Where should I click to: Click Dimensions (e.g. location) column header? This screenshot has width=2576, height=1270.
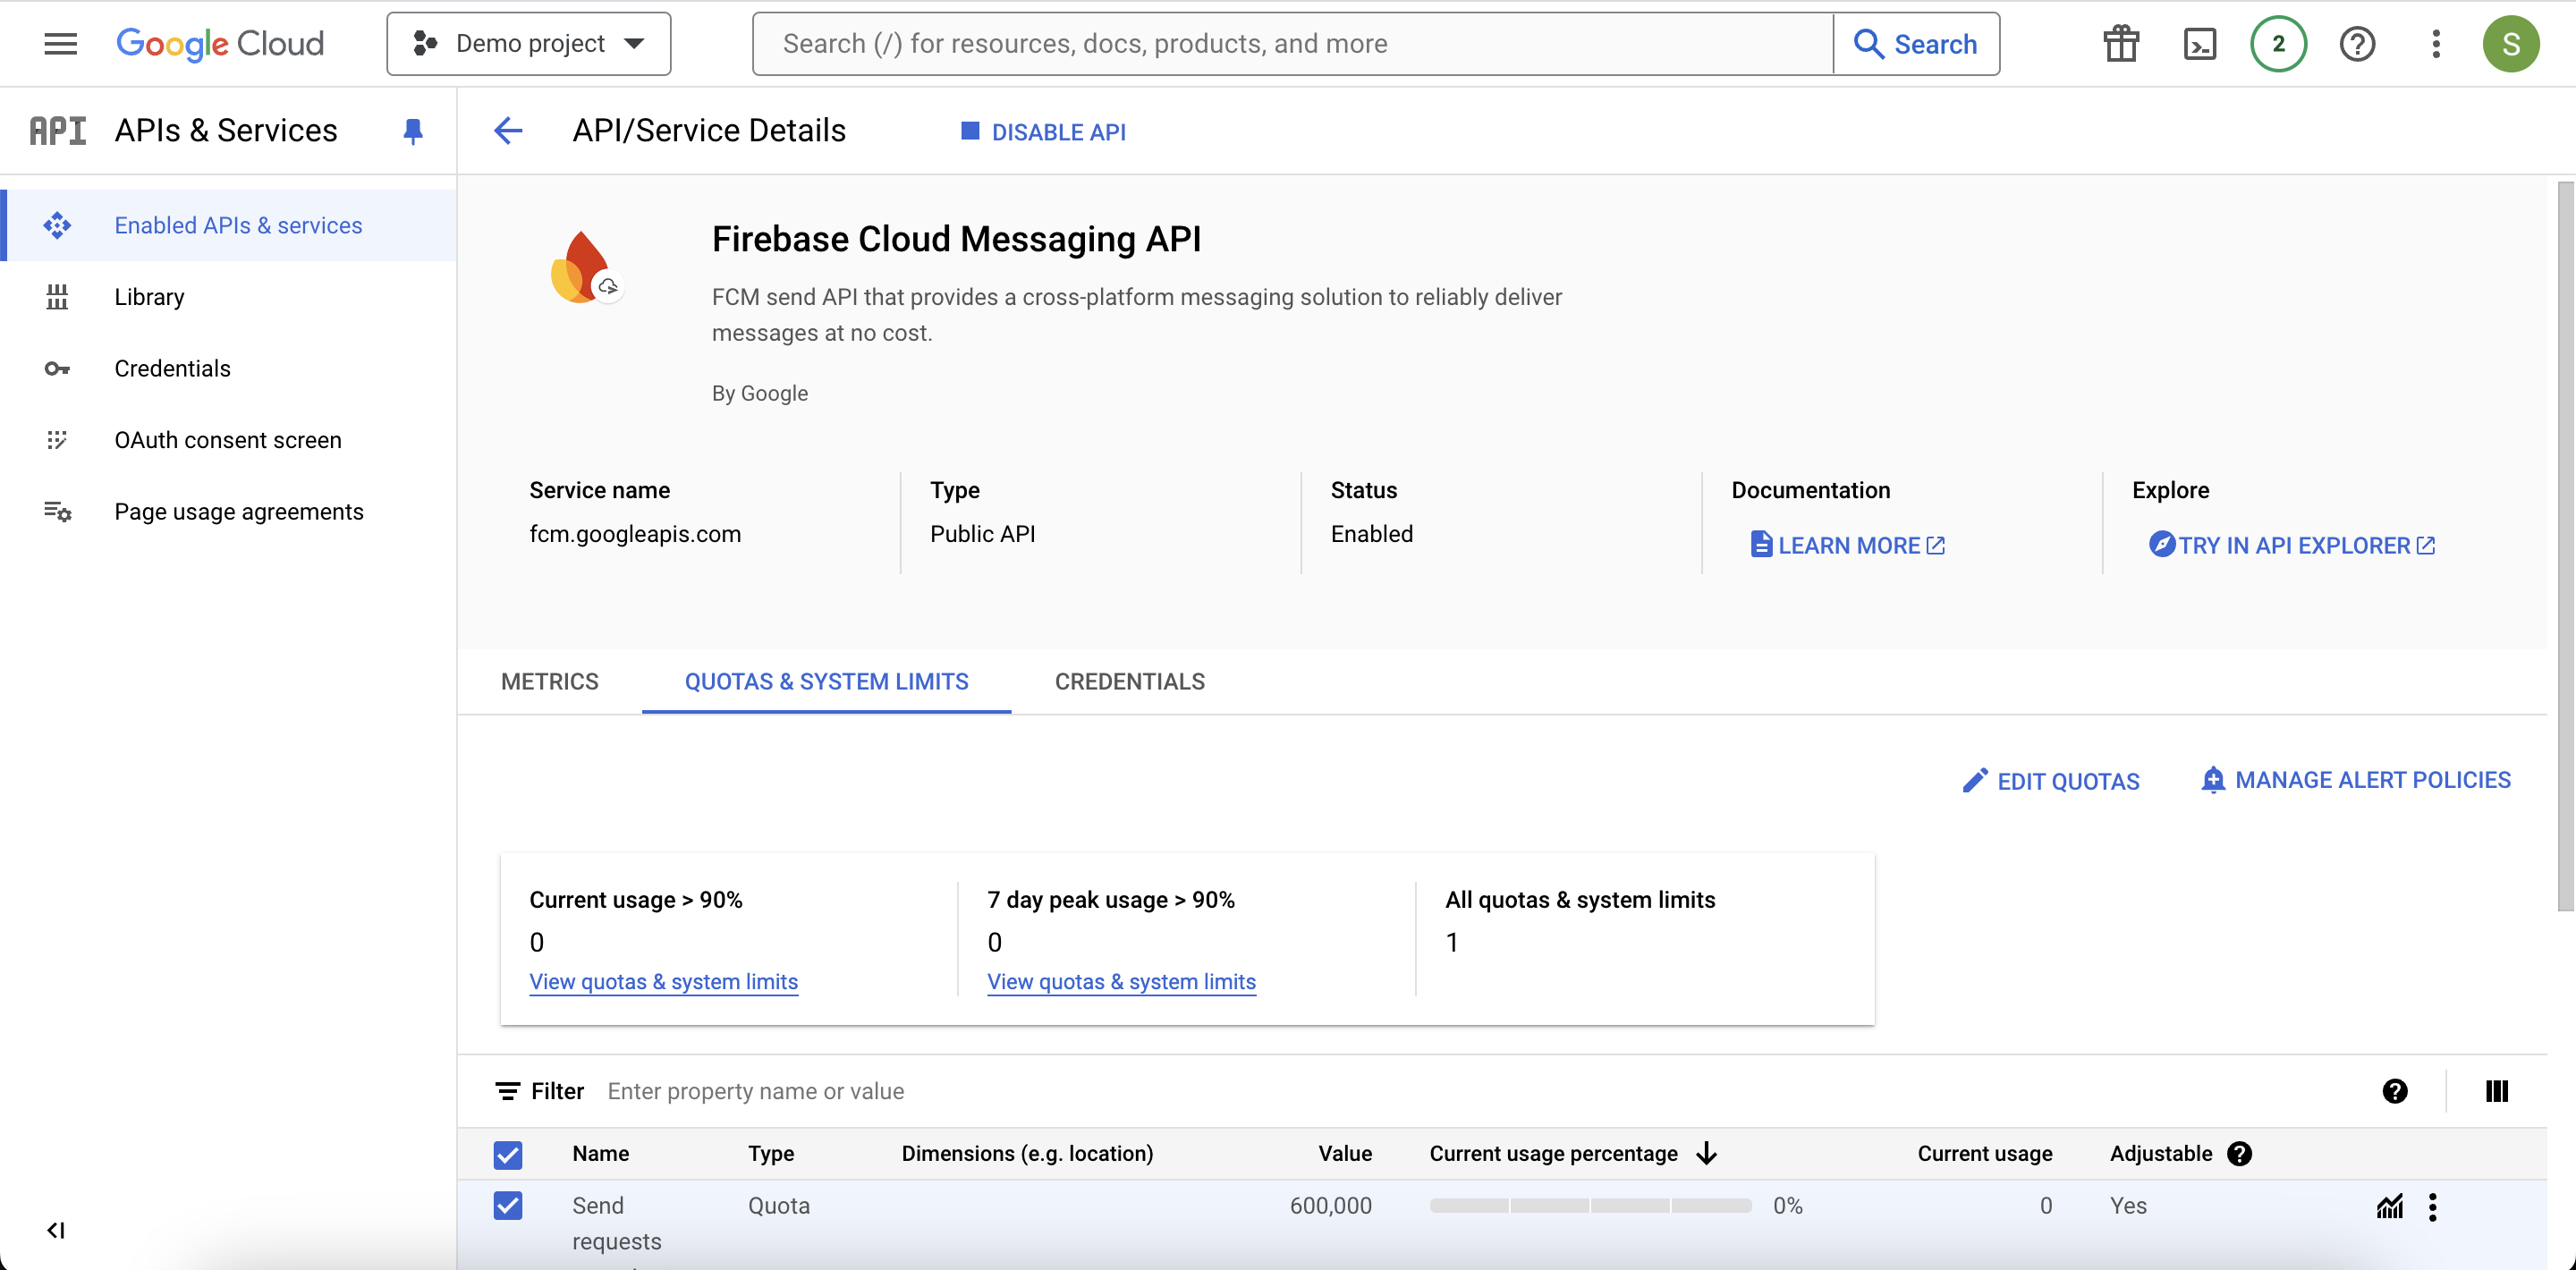(1027, 1154)
